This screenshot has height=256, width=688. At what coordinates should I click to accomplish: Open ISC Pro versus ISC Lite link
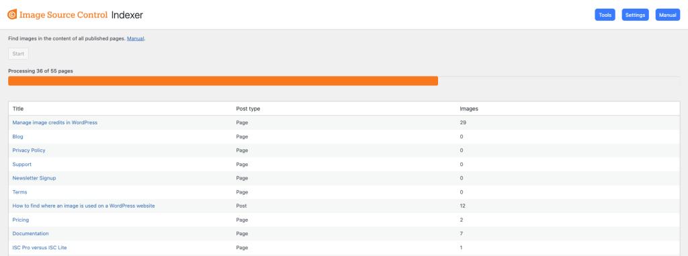click(40, 247)
